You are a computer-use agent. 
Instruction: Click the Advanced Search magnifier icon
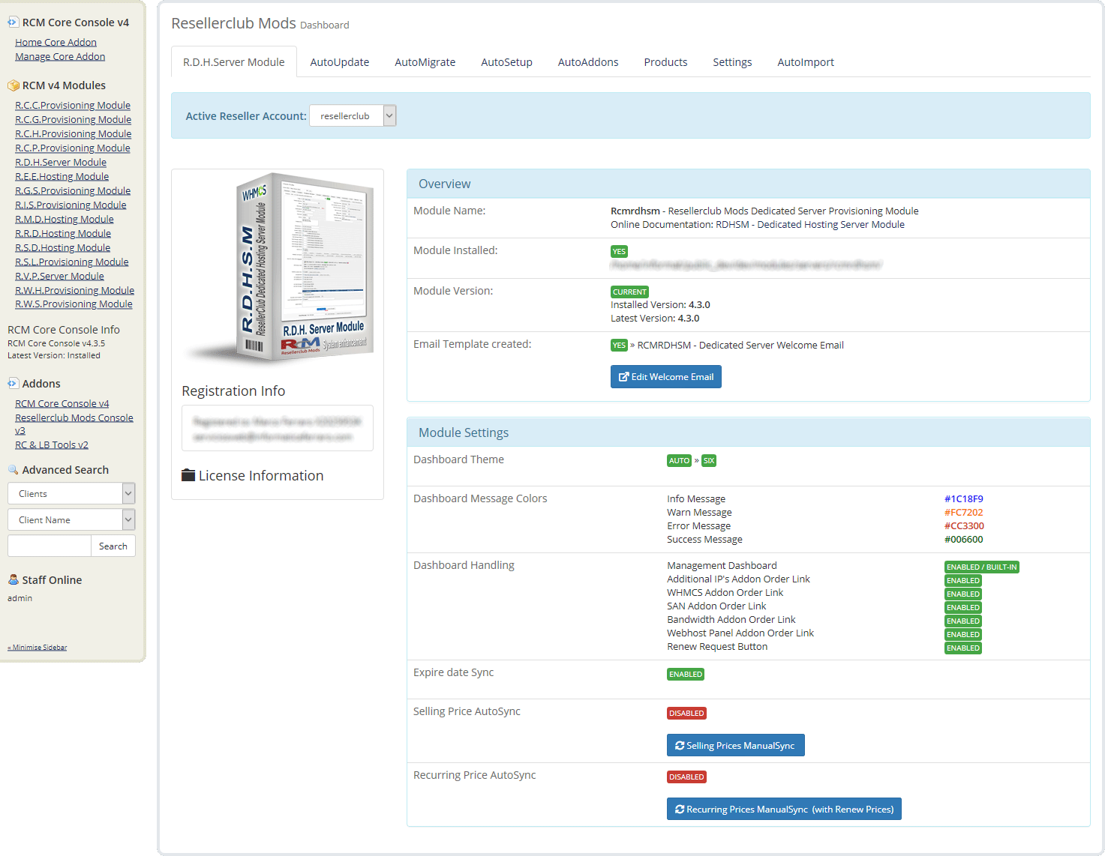(x=13, y=470)
